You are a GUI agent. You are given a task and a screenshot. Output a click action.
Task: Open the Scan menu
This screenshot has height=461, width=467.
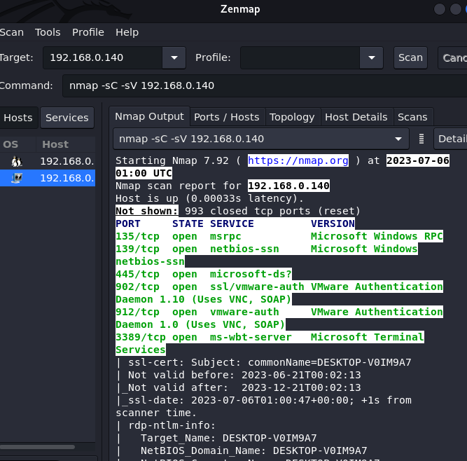coord(11,32)
